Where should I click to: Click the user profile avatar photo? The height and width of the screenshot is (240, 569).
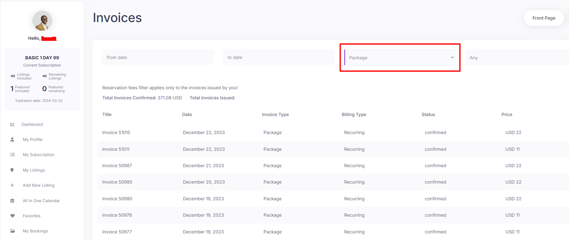point(42,21)
